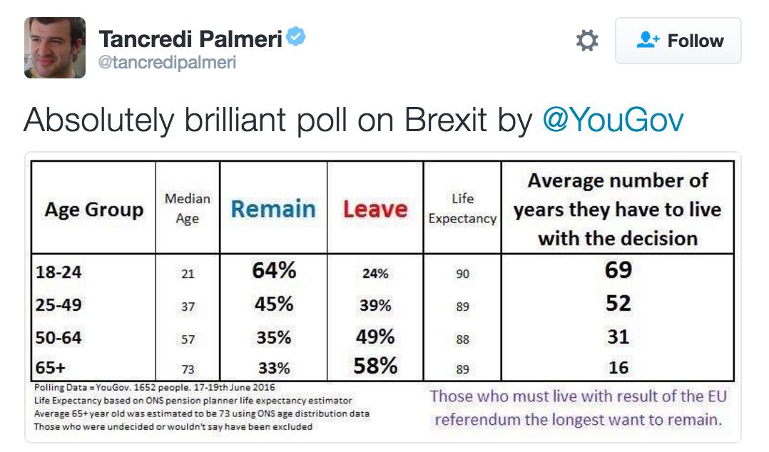The height and width of the screenshot is (452, 769).
Task: Click the 64% Remain value for 18-24
Action: pyautogui.click(x=273, y=271)
